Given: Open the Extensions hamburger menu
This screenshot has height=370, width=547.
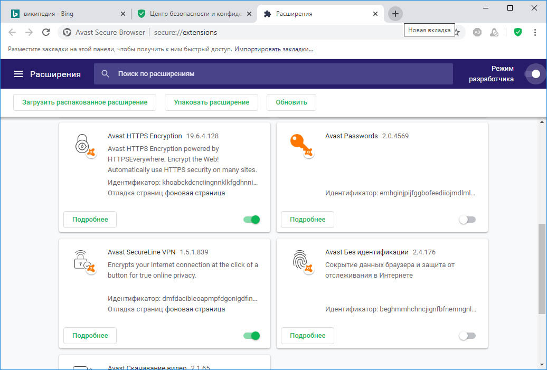Looking at the screenshot, I should 18,74.
